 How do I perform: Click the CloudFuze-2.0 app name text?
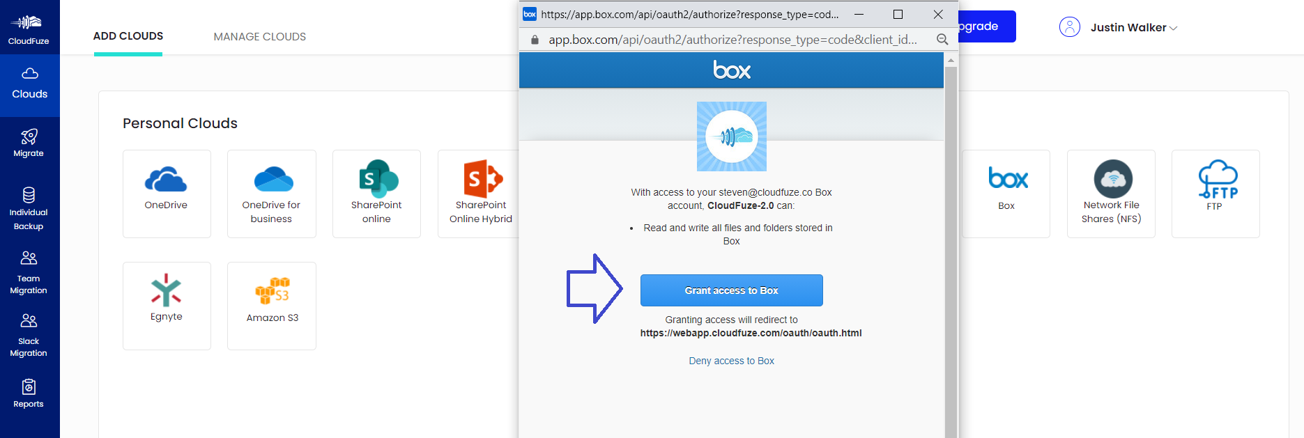[740, 205]
